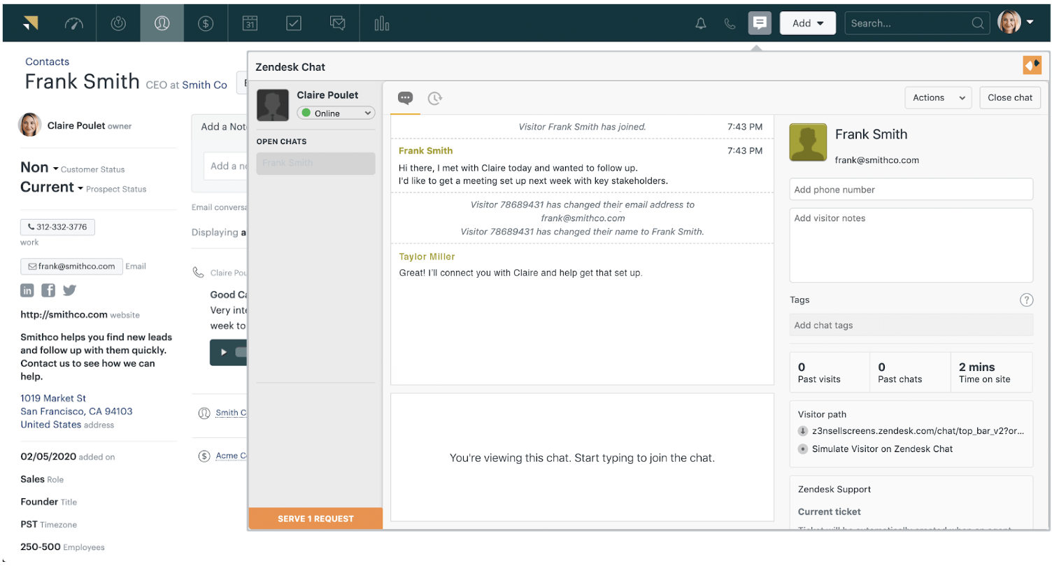Image resolution: width=1052 pixels, height=585 pixels.
Task: Open the Actions dropdown
Action: tap(939, 98)
